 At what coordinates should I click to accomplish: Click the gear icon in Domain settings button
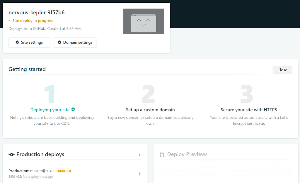coord(59,42)
